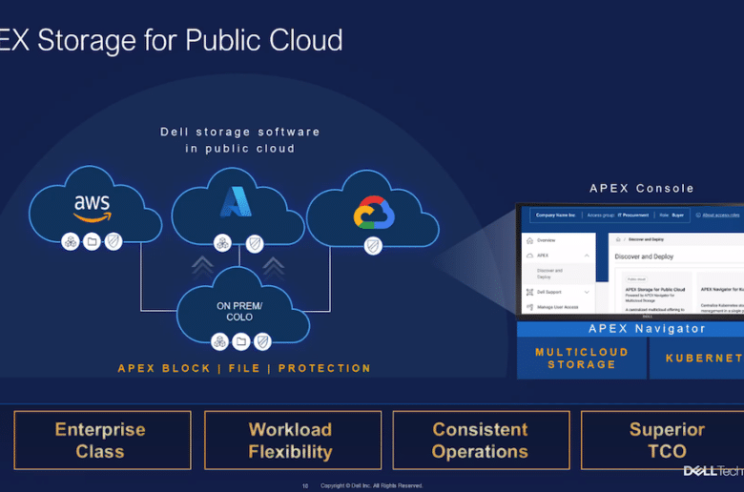Screen dimensions: 744x492
Task: Click the info icon beside About access roles
Action: point(698,215)
